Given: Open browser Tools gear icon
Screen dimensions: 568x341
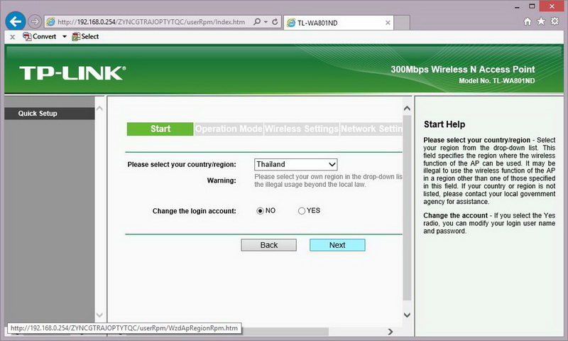Looking at the screenshot, I should pos(555,21).
